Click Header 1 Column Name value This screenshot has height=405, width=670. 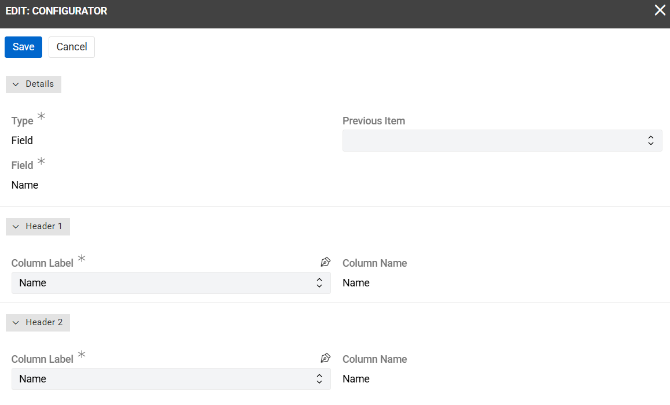coord(356,283)
